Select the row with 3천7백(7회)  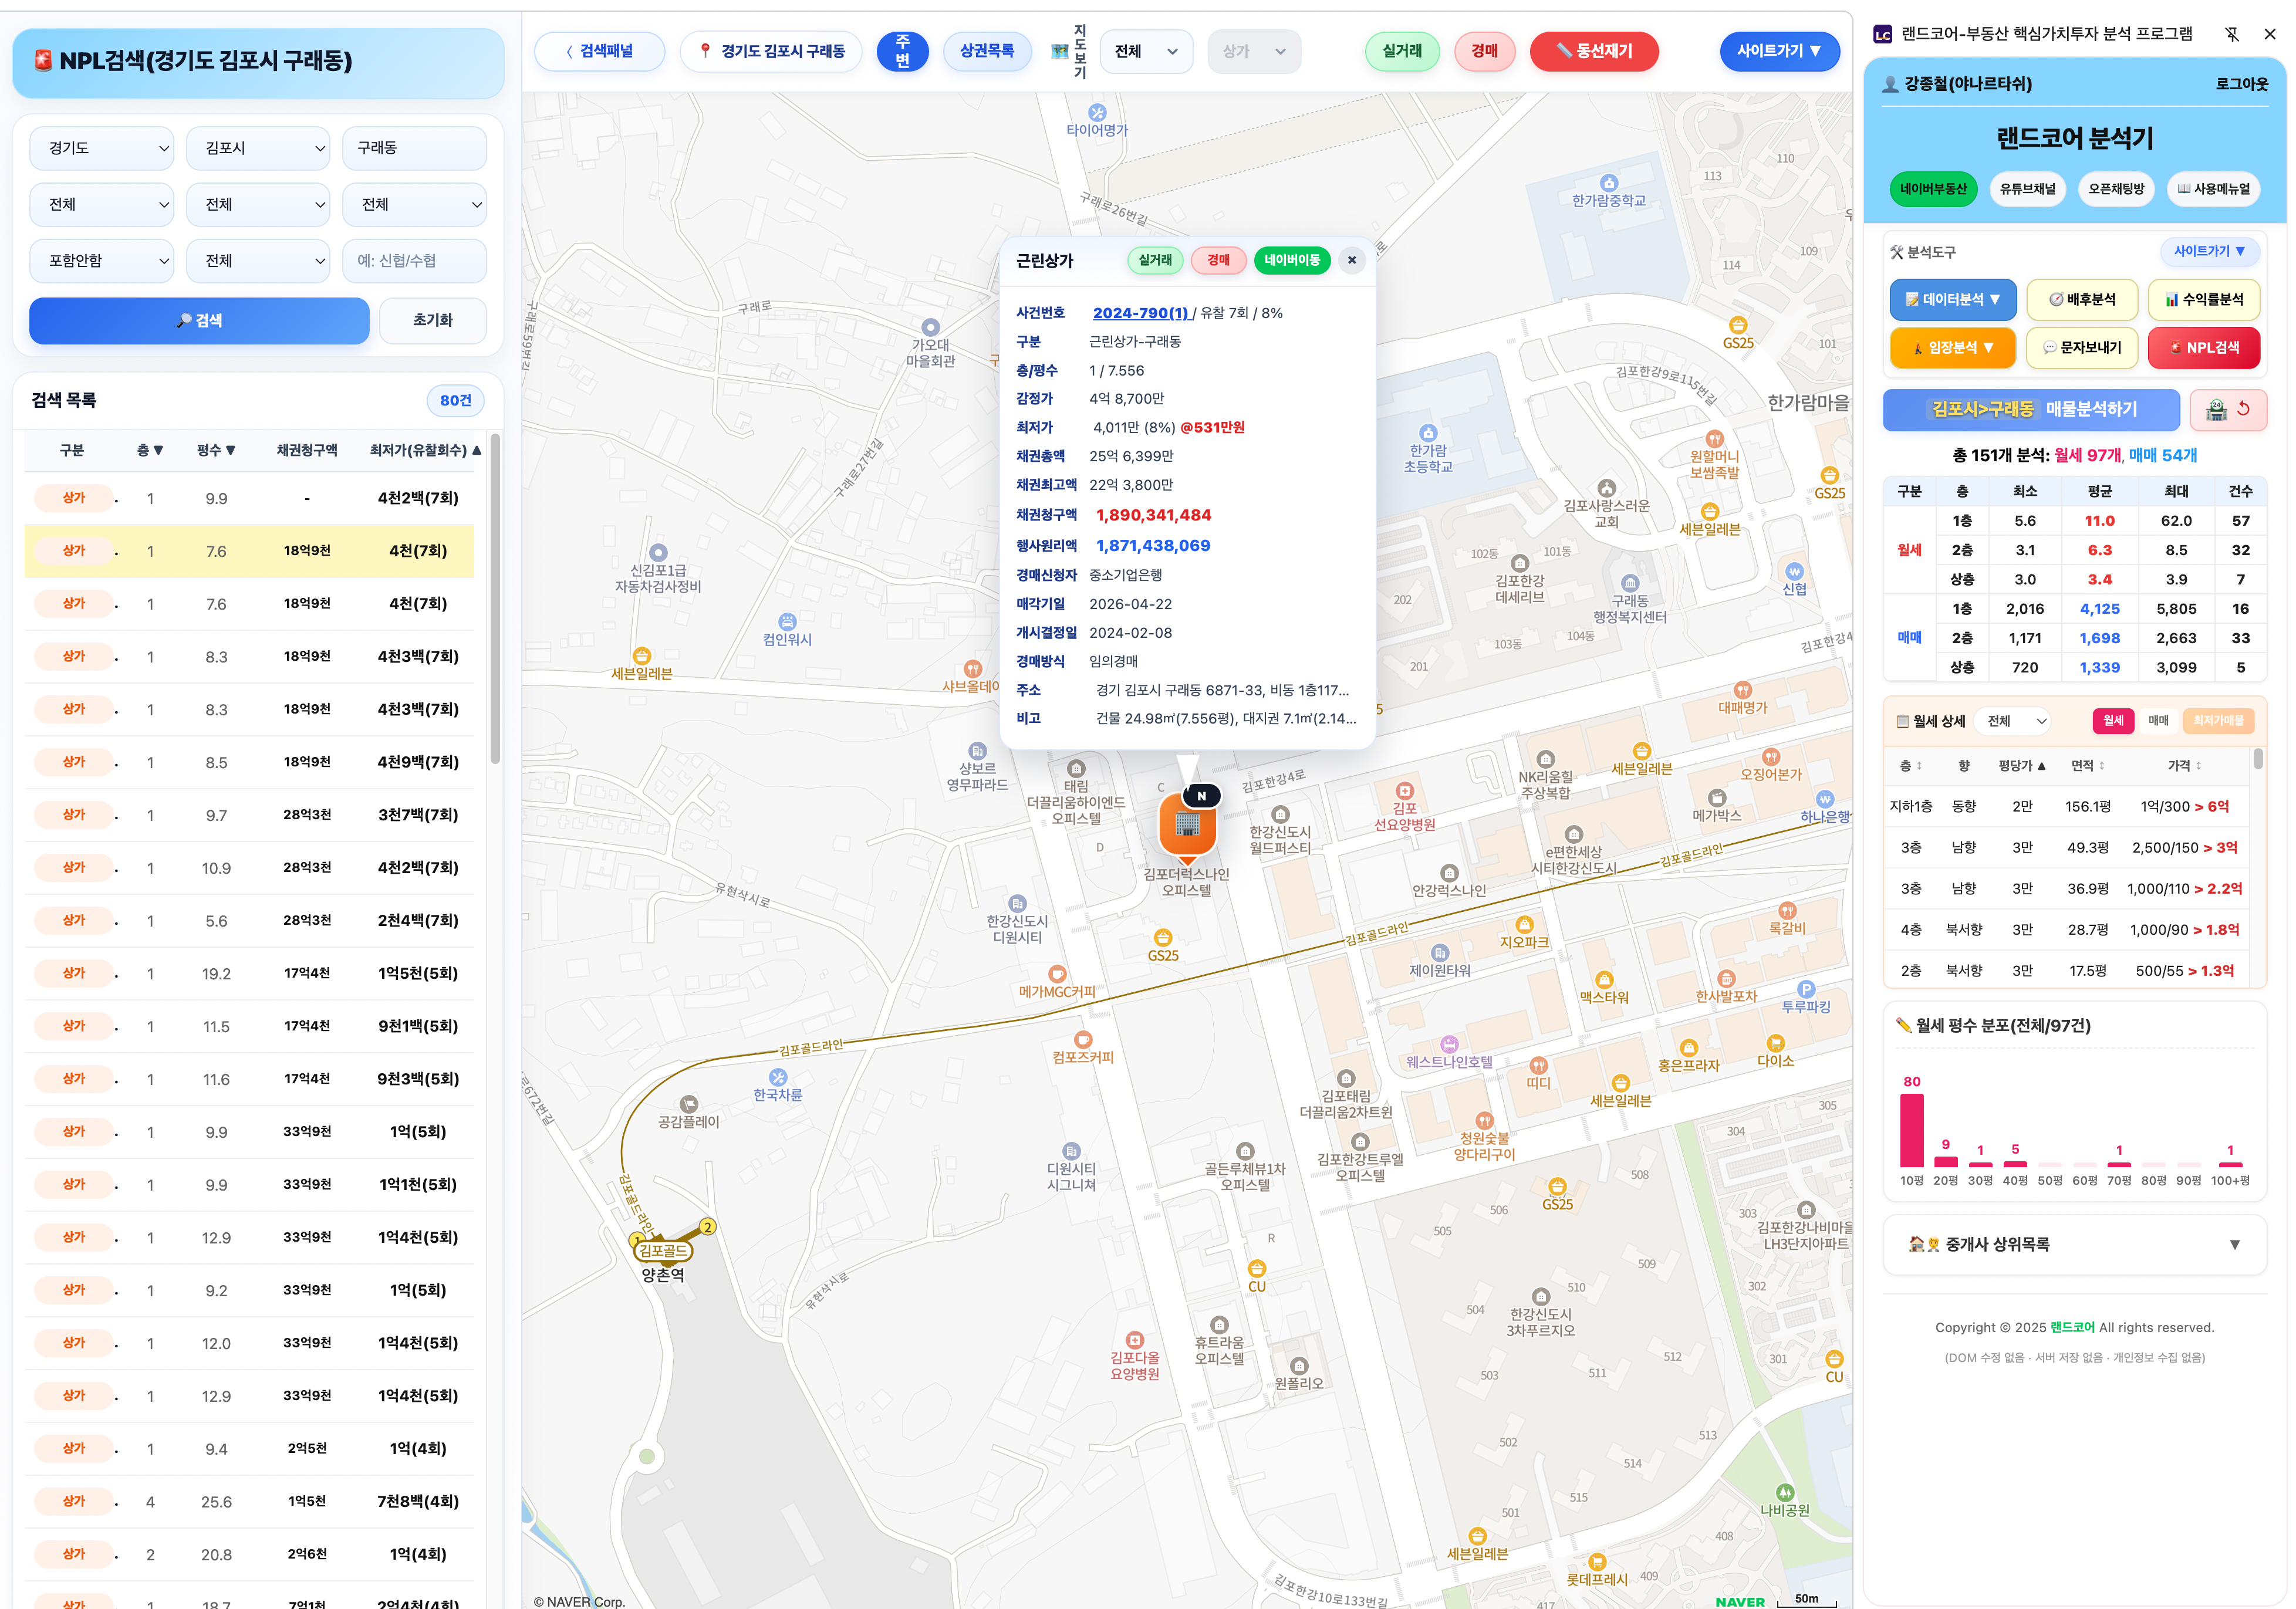click(249, 815)
